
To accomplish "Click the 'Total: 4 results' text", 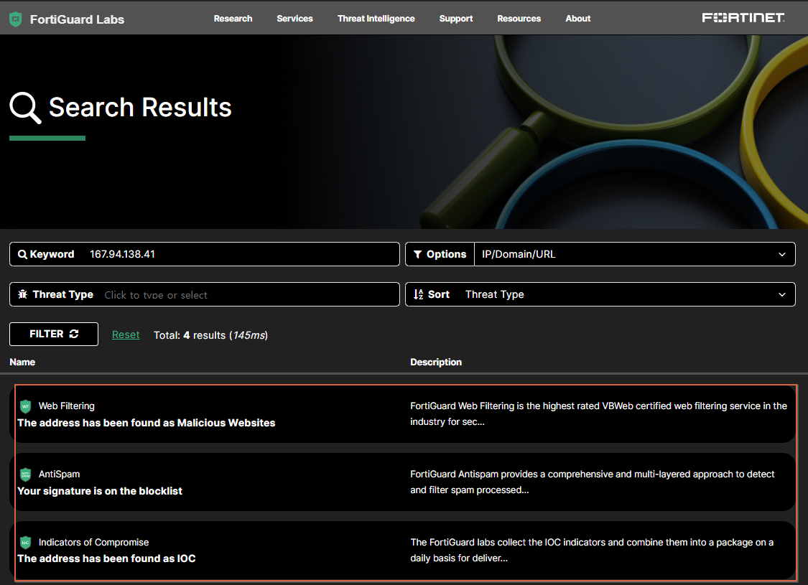I will coord(210,335).
